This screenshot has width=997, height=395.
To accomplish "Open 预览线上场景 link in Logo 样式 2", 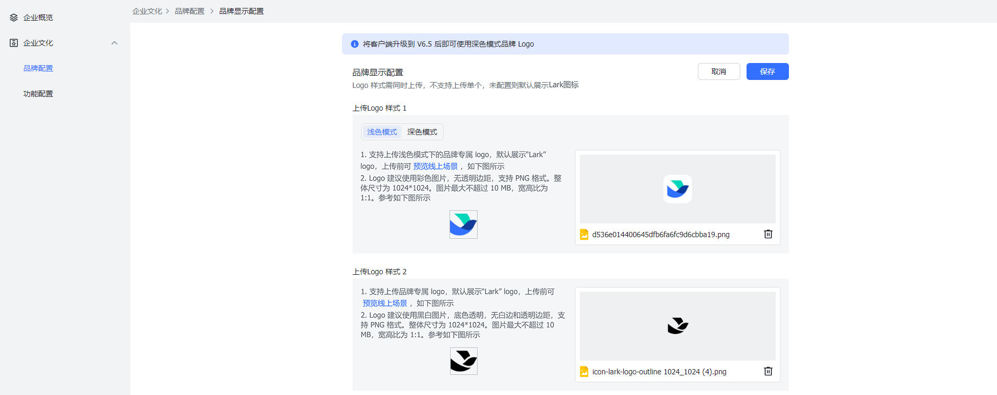I will 385,303.
